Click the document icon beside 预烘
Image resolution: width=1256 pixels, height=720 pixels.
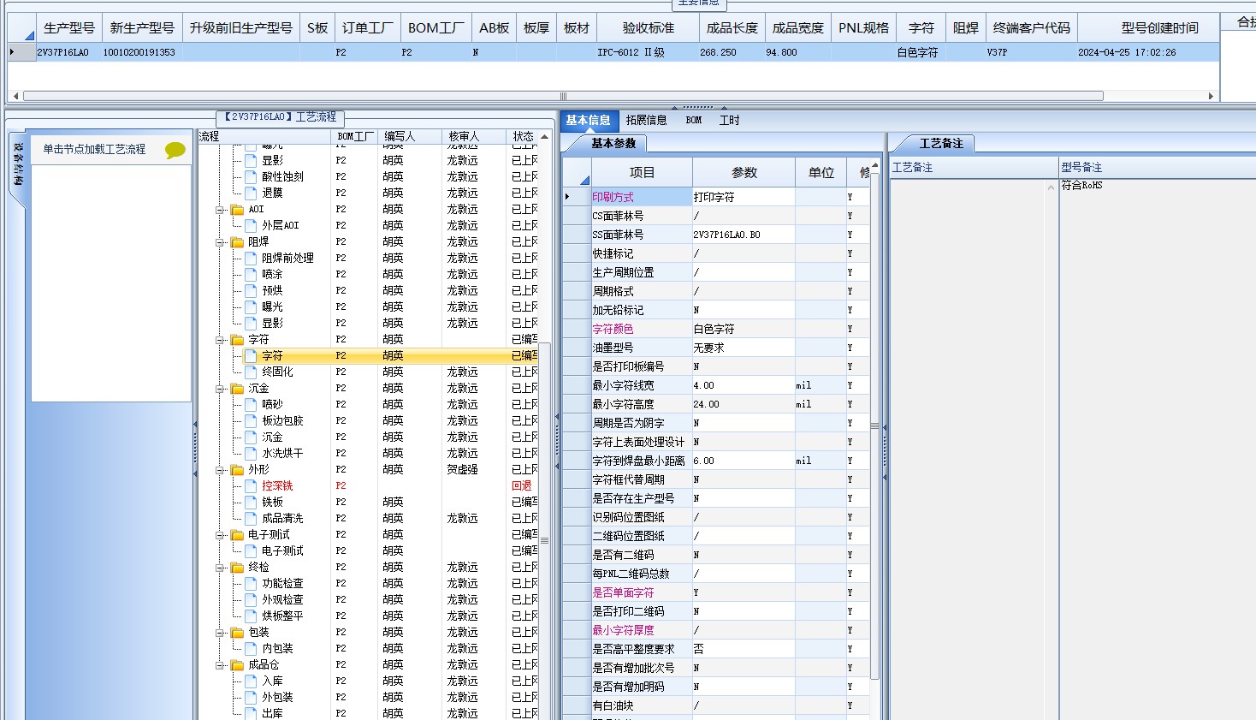click(x=251, y=291)
